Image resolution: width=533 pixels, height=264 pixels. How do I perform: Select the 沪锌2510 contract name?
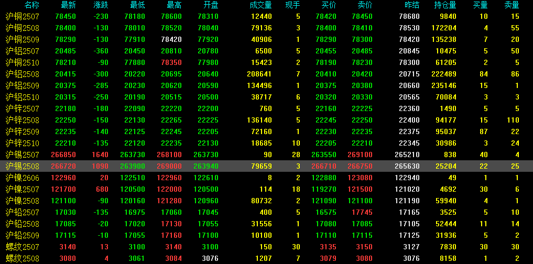click(x=23, y=143)
